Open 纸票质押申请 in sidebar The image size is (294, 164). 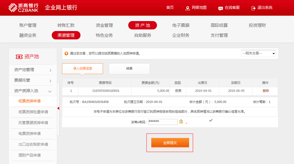30,101
